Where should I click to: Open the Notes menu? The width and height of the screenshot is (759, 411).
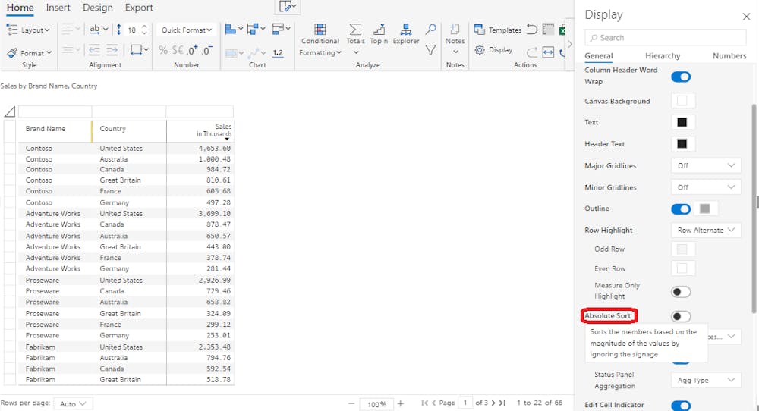point(455,39)
